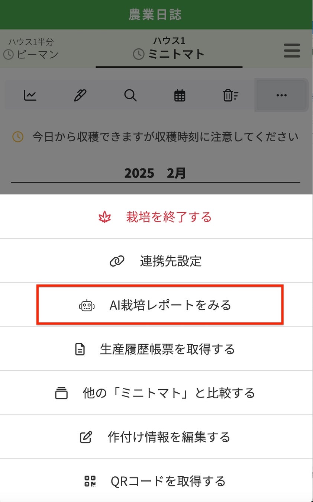The width and height of the screenshot is (313, 502).
Task: Select 生産履歴帳票を取得する
Action: [x=167, y=349]
